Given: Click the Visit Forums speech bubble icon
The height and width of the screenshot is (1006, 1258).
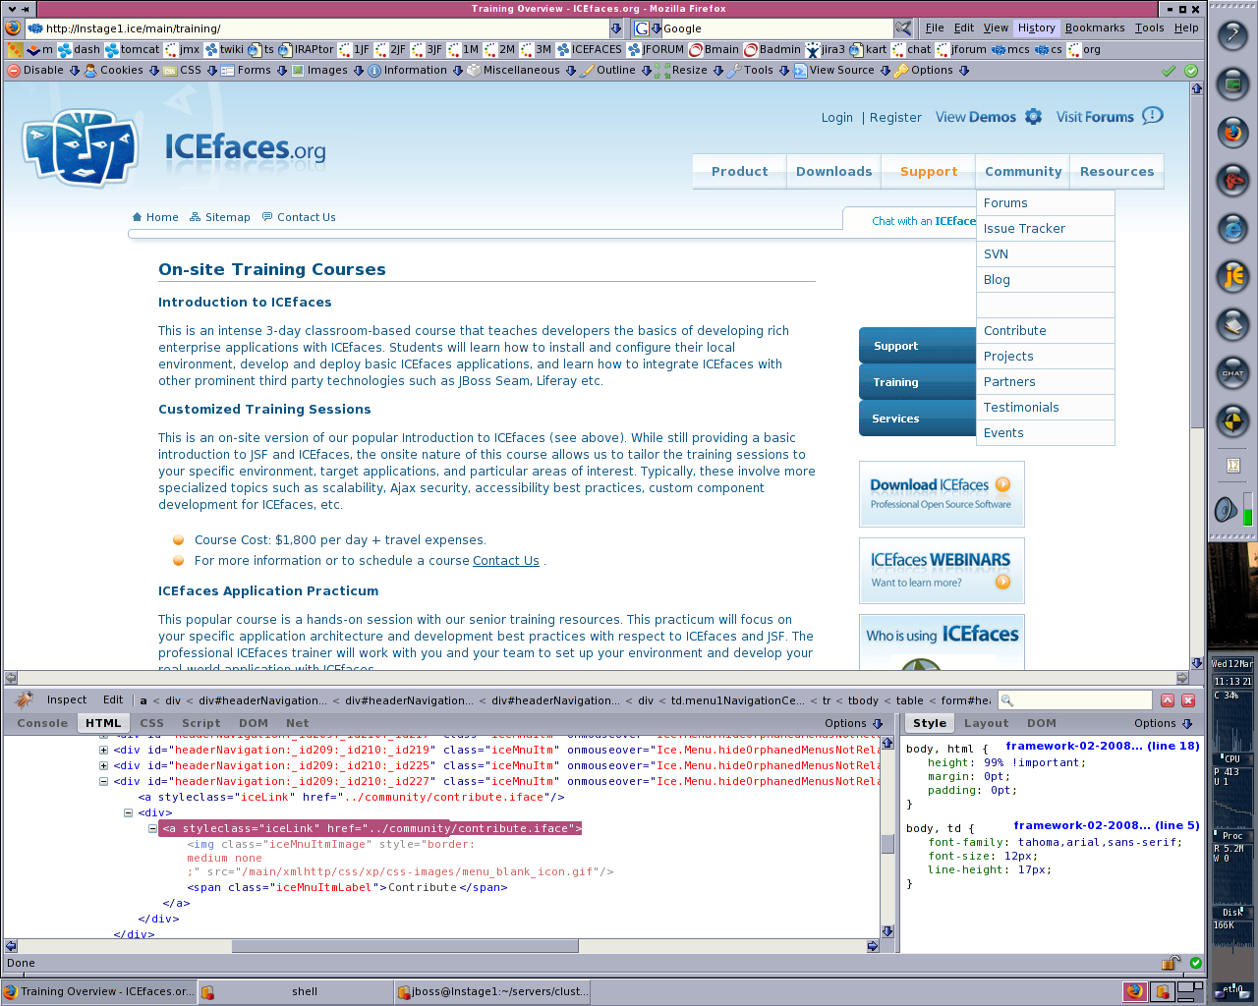Looking at the screenshot, I should tap(1153, 116).
